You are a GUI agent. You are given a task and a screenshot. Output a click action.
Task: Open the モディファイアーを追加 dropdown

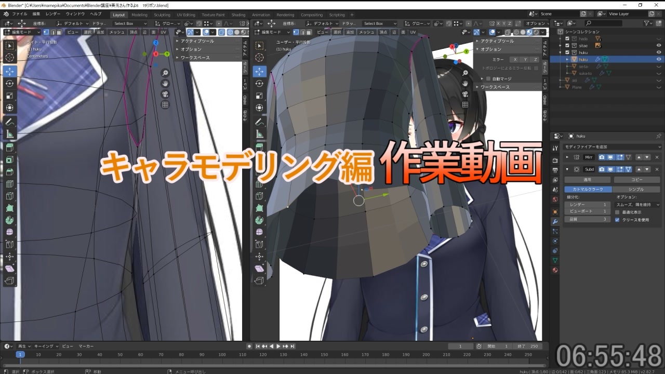(613, 147)
